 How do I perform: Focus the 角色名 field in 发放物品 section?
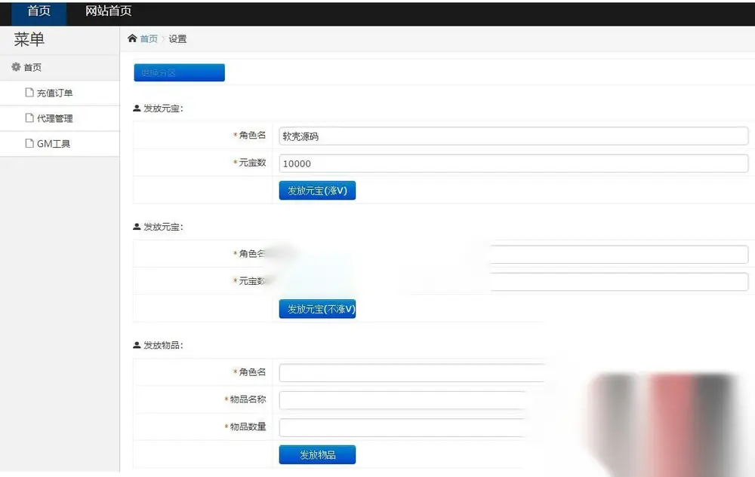point(412,373)
